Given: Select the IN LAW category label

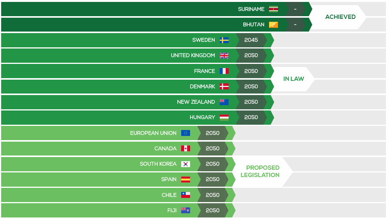Looking at the screenshot, I should point(293,79).
